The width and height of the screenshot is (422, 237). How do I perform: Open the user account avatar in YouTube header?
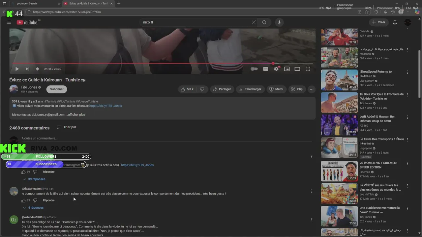(408, 22)
